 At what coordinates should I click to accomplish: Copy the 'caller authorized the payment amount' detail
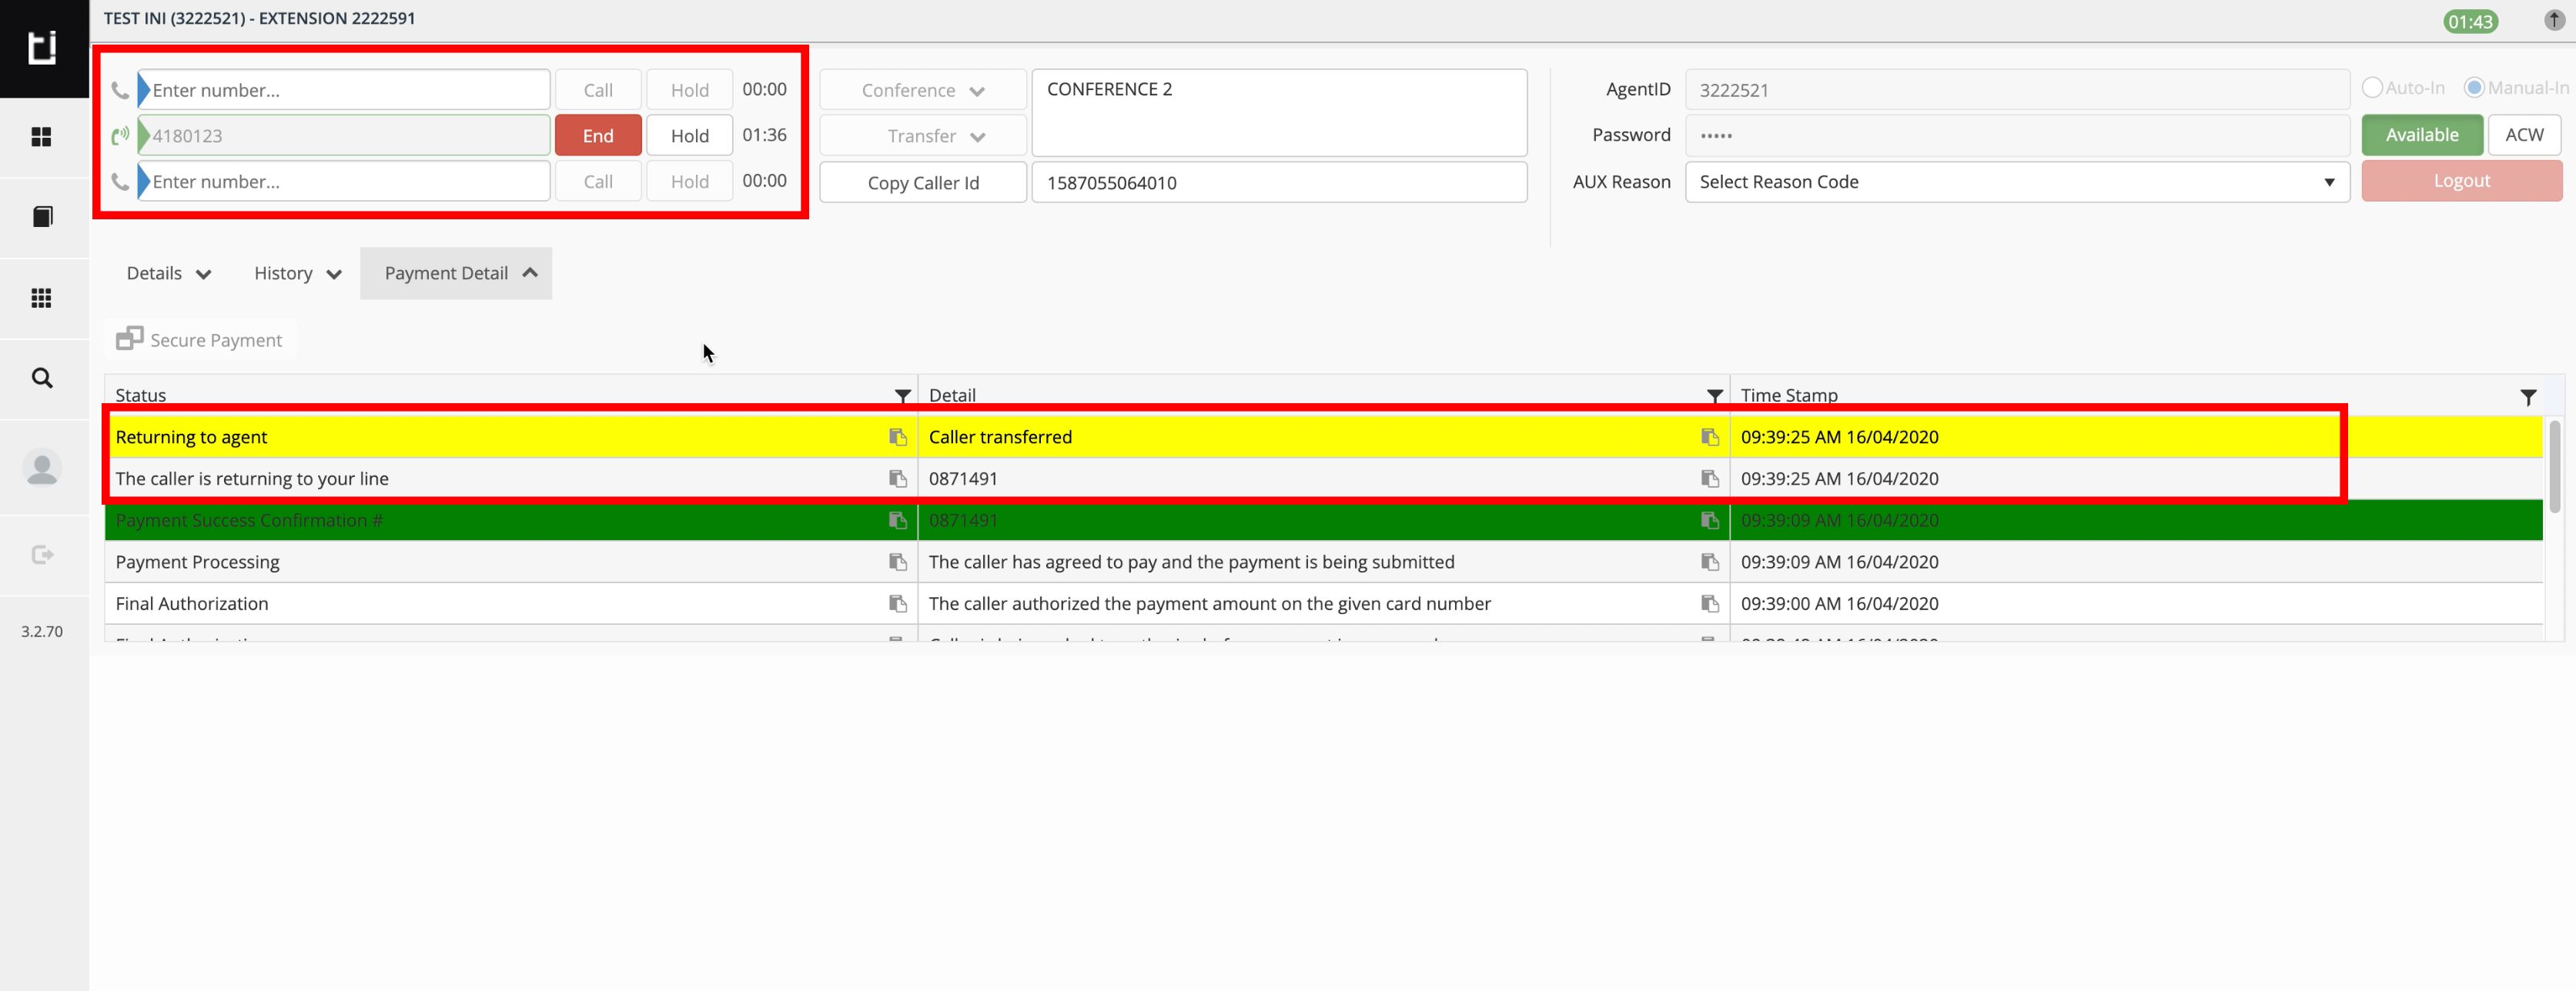1710,603
